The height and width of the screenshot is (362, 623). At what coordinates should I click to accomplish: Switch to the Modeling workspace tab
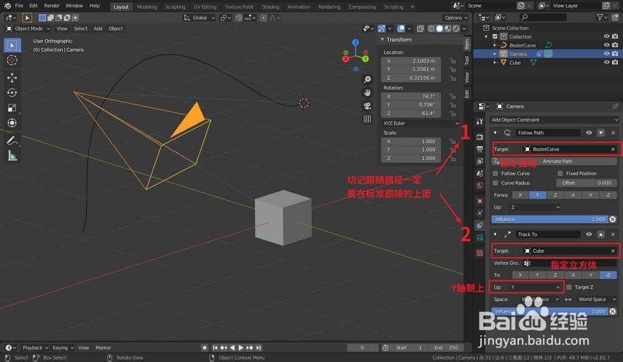pyautogui.click(x=146, y=7)
